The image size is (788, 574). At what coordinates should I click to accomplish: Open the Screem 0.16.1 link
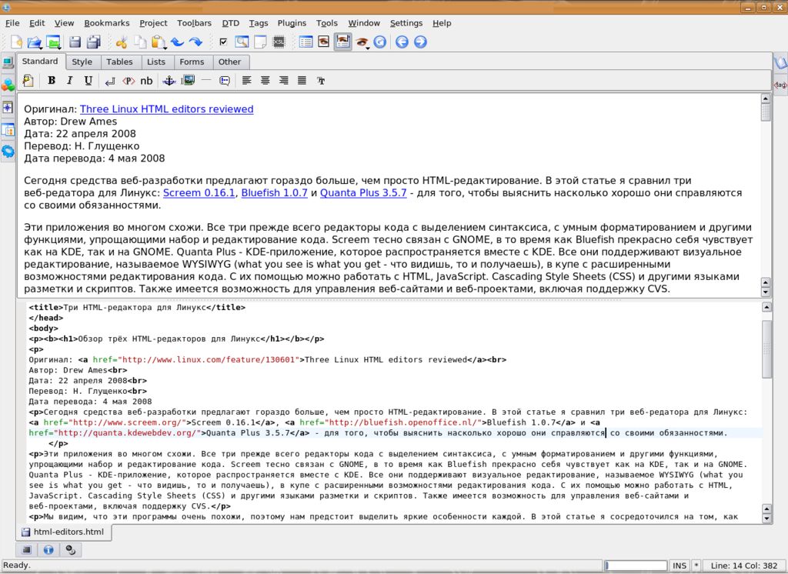point(199,193)
